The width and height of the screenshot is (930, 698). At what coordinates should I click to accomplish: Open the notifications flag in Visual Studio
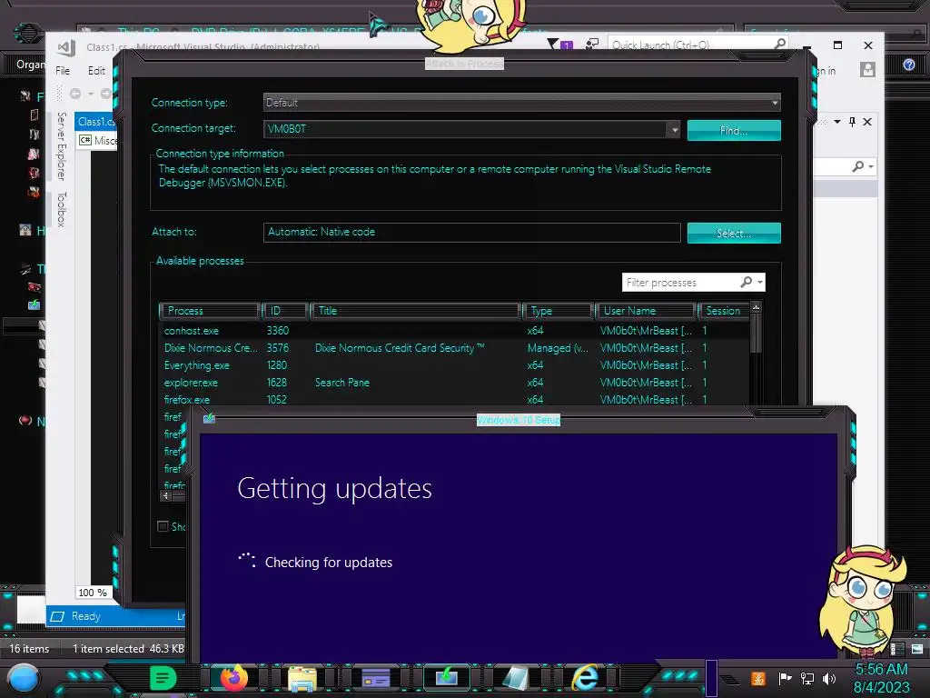pos(553,44)
